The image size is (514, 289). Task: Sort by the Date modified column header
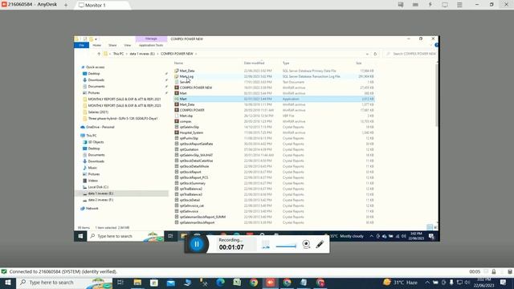coord(254,63)
